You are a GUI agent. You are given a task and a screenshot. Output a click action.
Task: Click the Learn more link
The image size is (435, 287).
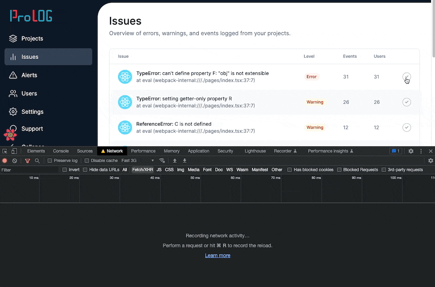tap(217, 255)
